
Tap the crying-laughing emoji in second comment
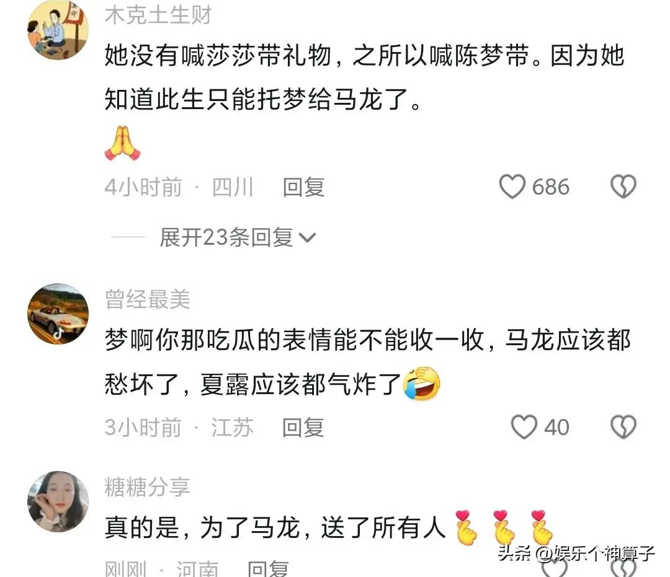tap(421, 383)
